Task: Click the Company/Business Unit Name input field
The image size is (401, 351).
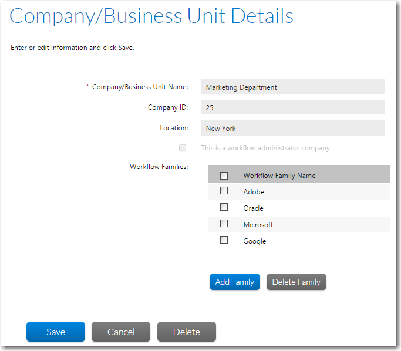Action: point(292,87)
